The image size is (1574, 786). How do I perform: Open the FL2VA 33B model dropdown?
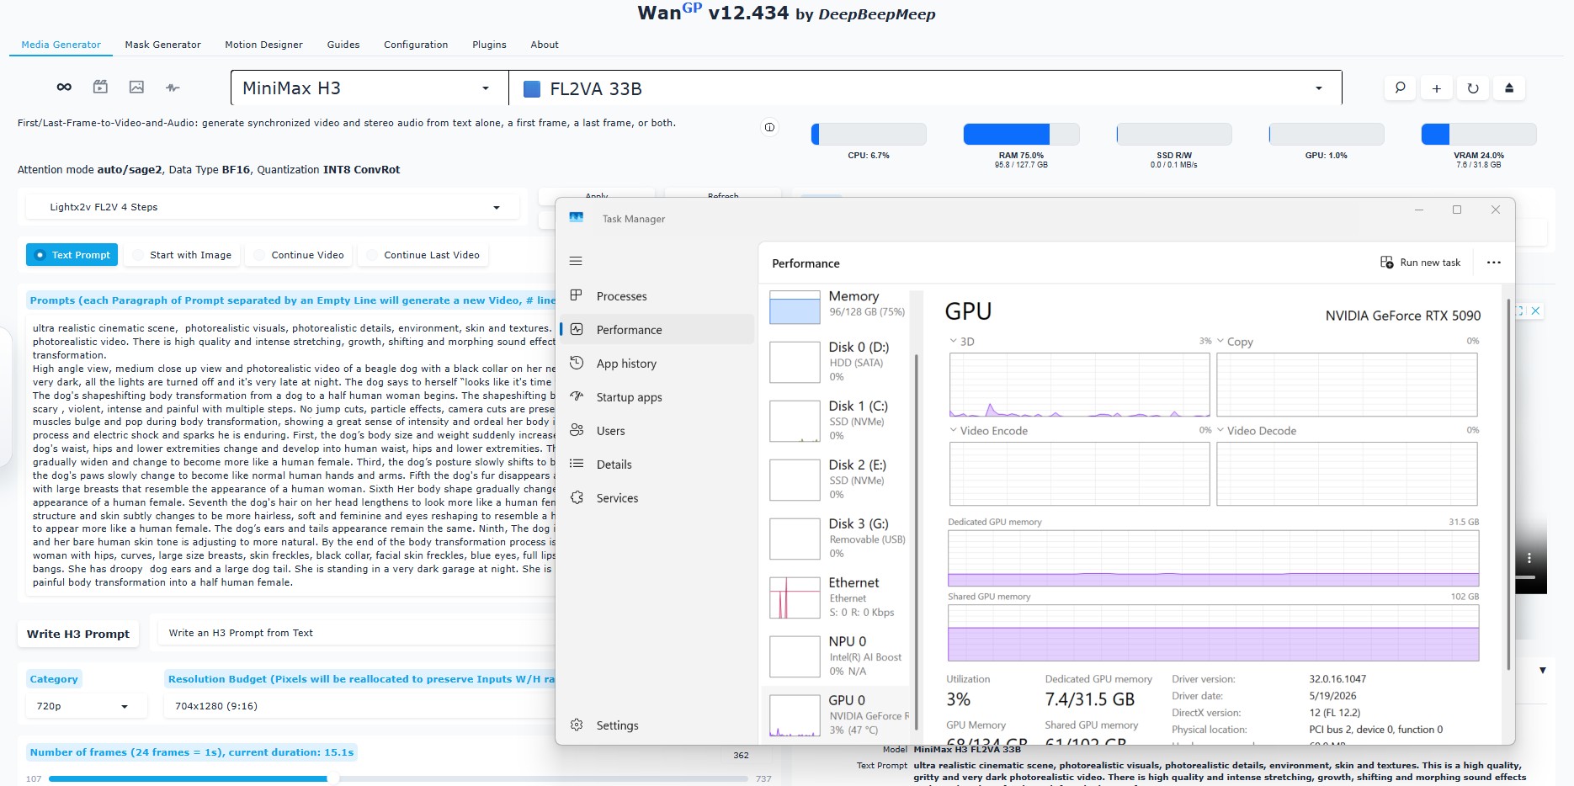[925, 88]
